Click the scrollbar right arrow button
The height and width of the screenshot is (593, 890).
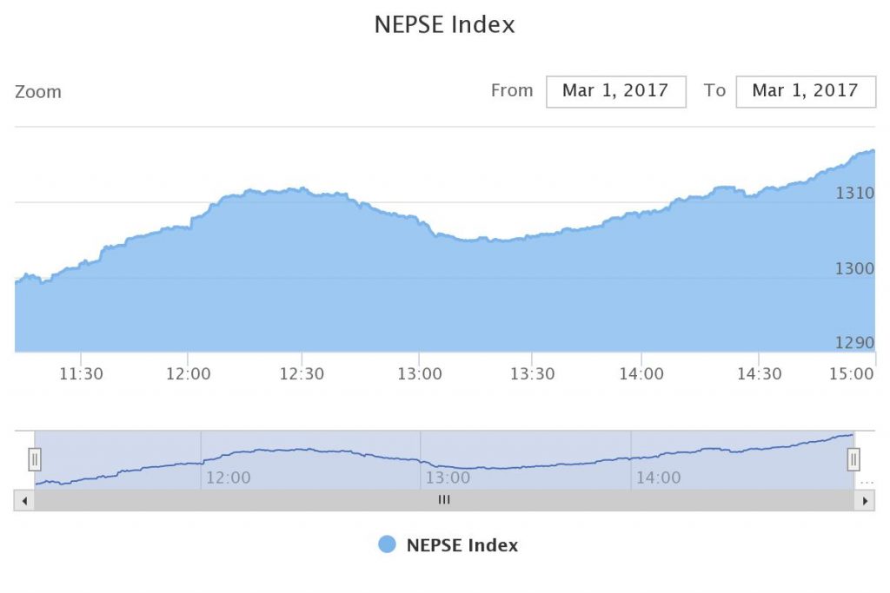(864, 501)
